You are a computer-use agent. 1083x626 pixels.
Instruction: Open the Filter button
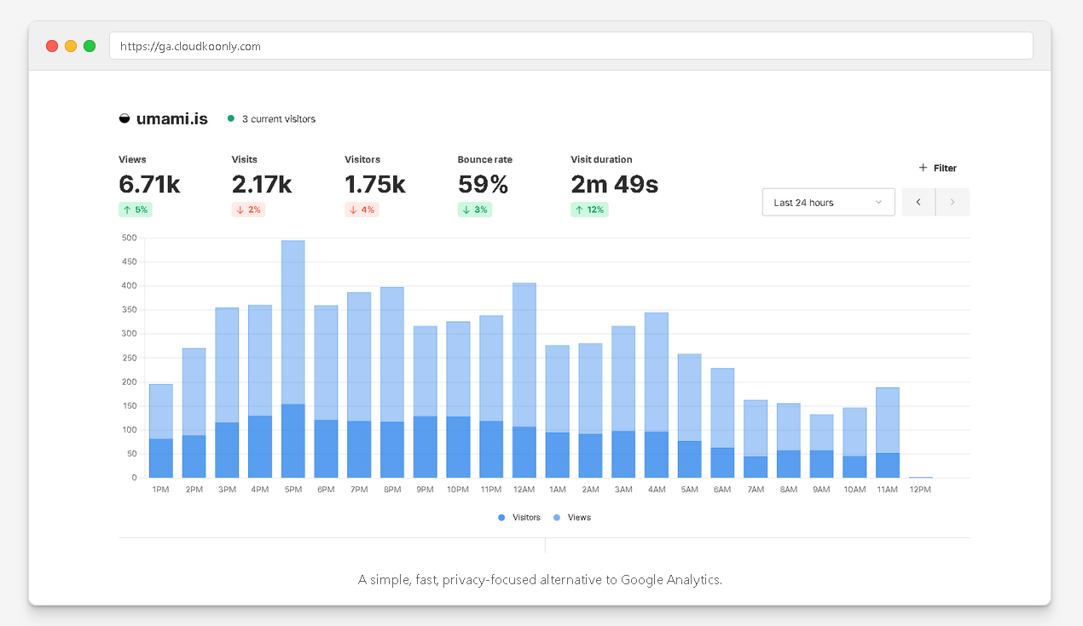click(x=938, y=168)
